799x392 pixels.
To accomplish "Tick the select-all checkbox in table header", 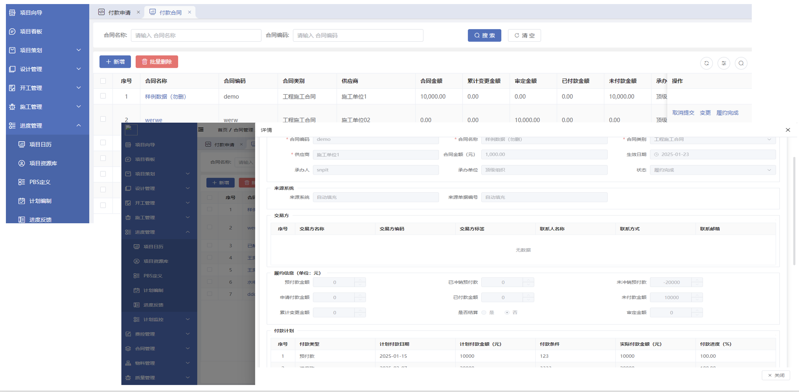I will tap(103, 81).
